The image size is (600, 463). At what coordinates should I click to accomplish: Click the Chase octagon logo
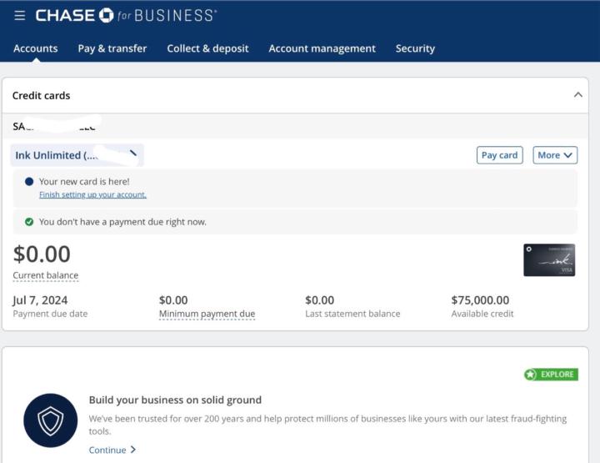[106, 15]
